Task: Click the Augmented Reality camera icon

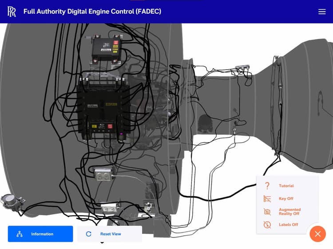Action: pos(267,212)
